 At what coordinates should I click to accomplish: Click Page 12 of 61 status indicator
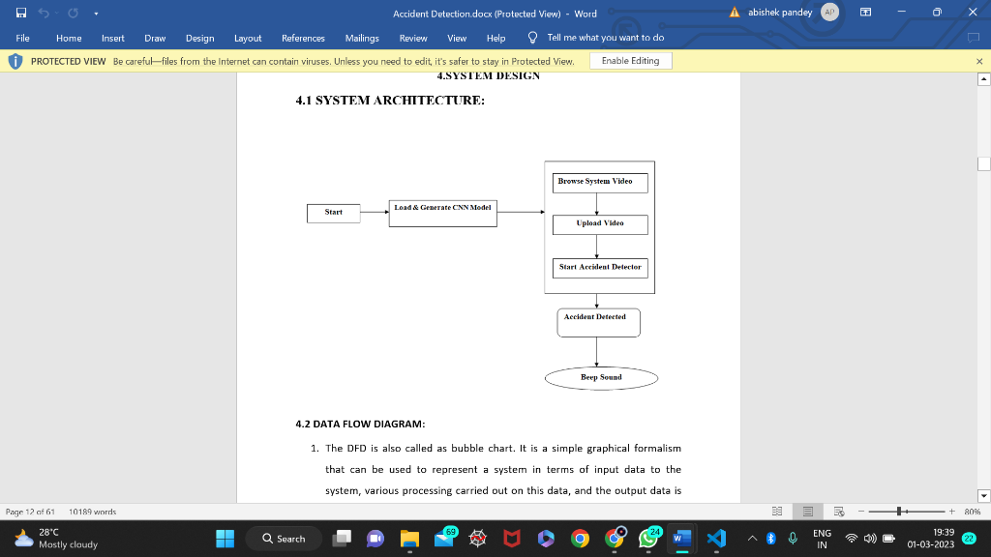coord(30,512)
